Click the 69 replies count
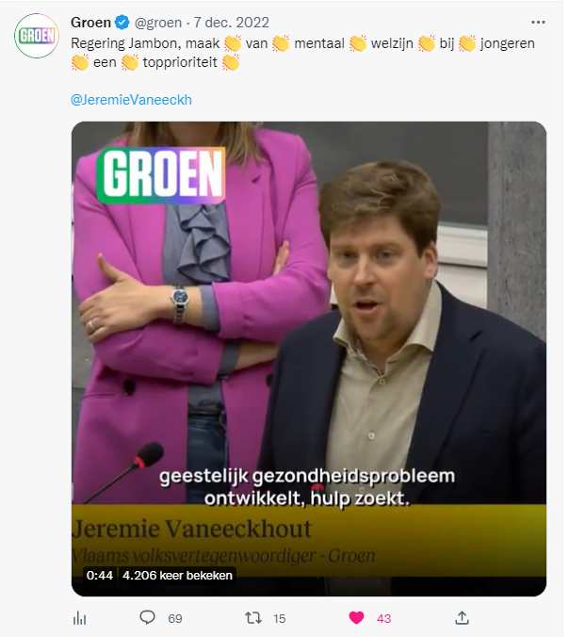This screenshot has width=569, height=637. coord(175,619)
